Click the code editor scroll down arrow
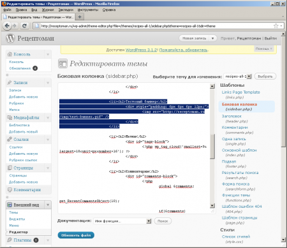287x248 pixels. (212, 205)
